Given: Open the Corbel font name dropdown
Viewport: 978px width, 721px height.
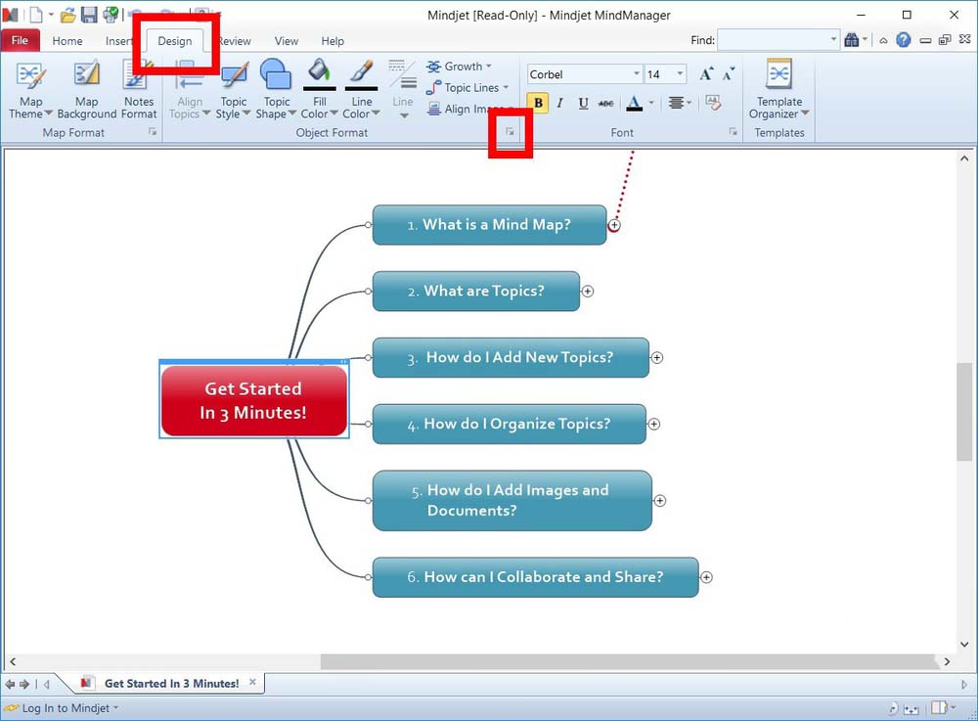Looking at the screenshot, I should (636, 74).
